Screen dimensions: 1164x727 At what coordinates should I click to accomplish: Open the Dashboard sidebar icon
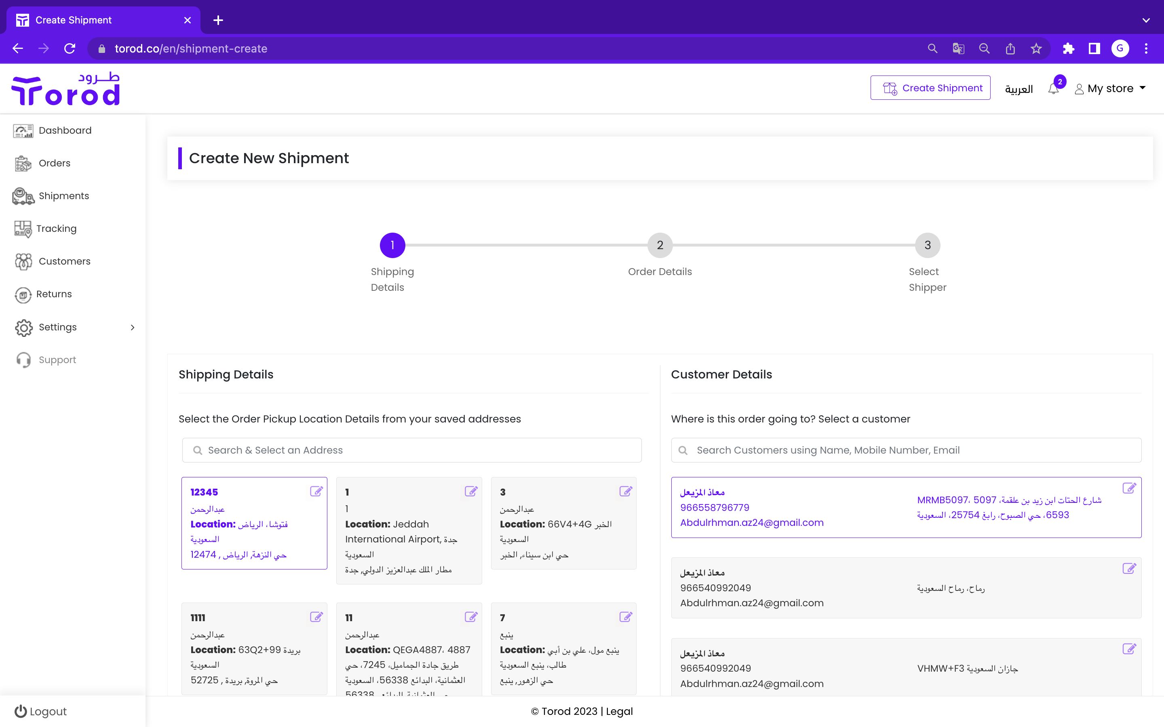(23, 131)
